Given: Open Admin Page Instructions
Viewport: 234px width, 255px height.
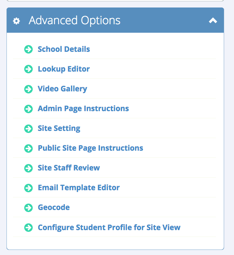Looking at the screenshot, I should [83, 108].
